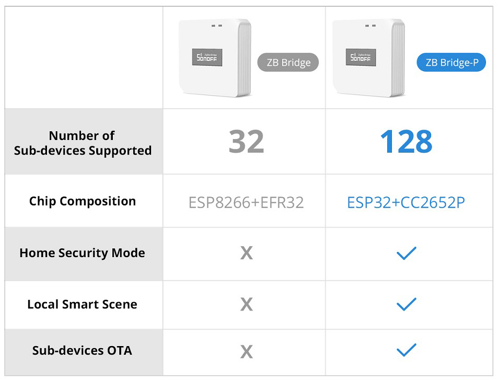Click the blue ZB Bridge-P label
Screen dimensions: 498x380
pos(451,63)
